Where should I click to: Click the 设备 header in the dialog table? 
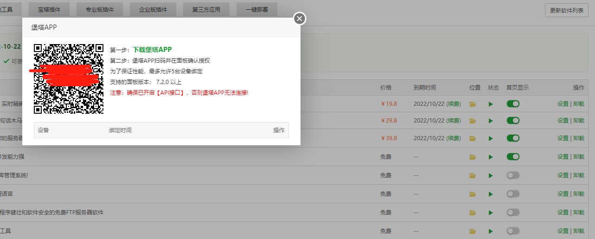44,130
